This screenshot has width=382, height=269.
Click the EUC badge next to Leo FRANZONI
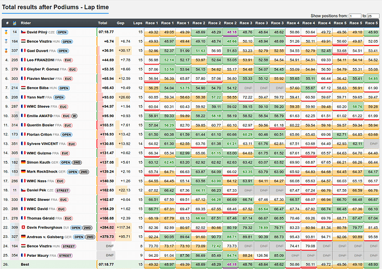click(x=68, y=60)
